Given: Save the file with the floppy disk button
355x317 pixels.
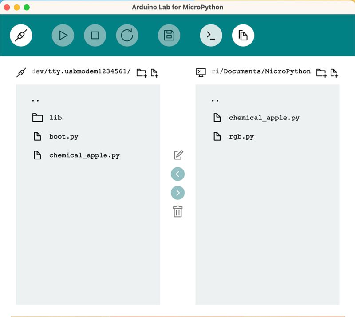Looking at the screenshot, I should point(169,36).
